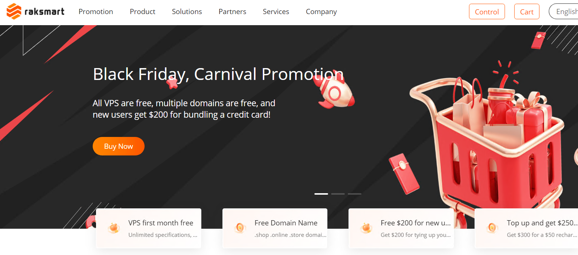Screen dimensions: 578x255
Task: Switch to the second carousel slide indicator
Action: 338,194
